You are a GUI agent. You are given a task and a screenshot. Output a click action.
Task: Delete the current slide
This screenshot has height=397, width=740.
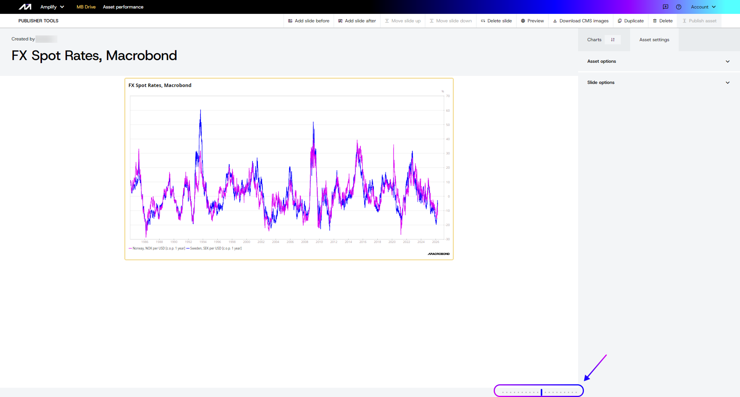coord(496,21)
